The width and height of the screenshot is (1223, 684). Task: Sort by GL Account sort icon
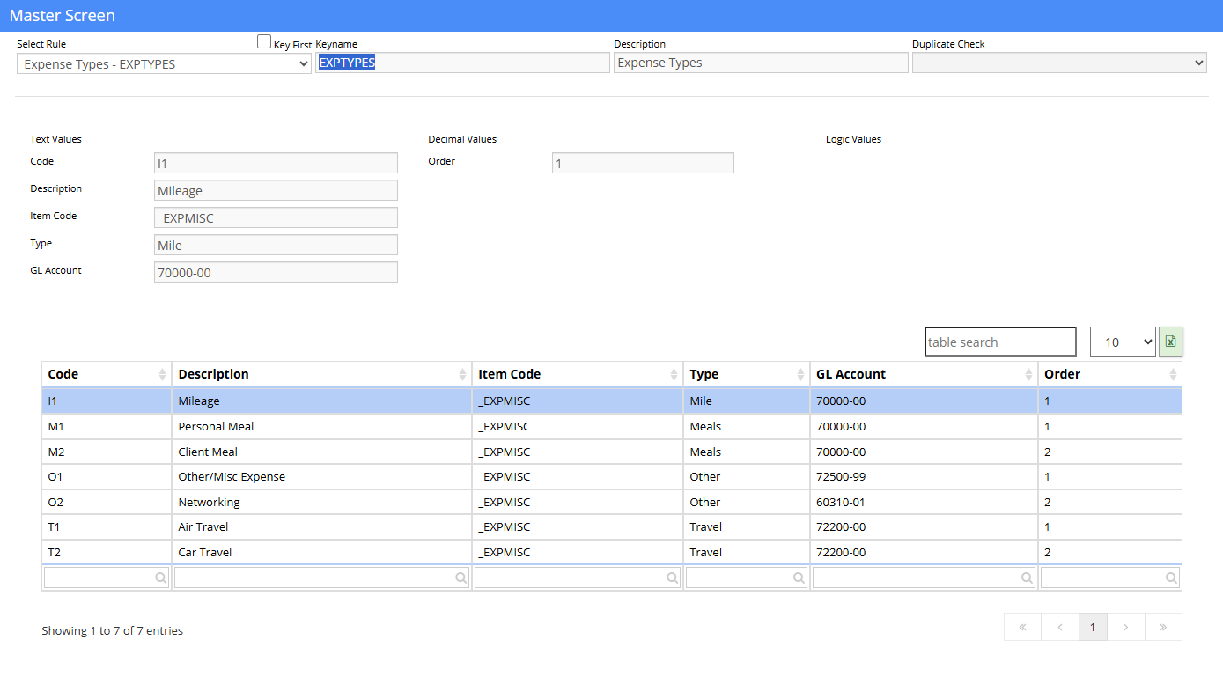pyautogui.click(x=1028, y=374)
